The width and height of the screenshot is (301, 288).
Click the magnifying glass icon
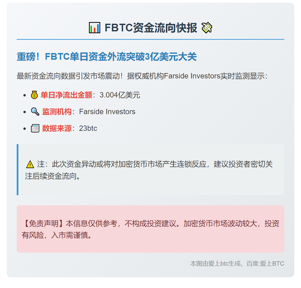[x=35, y=111]
